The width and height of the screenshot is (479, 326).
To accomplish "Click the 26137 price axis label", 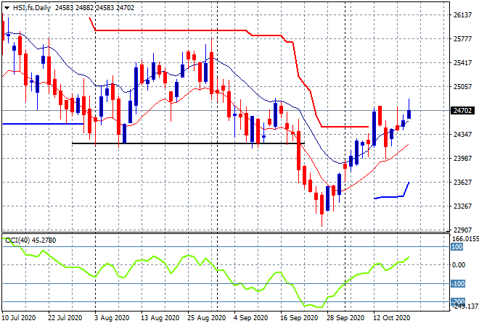I will (463, 15).
